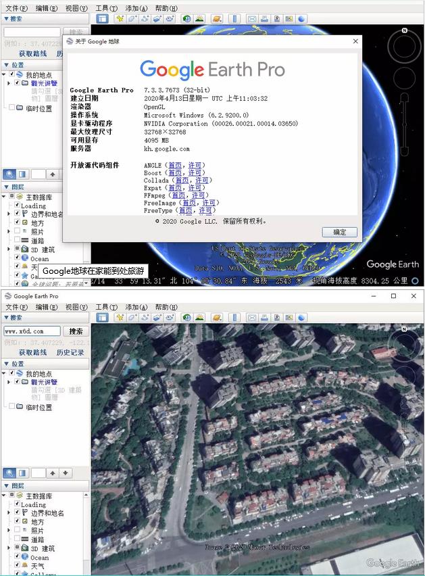The height and width of the screenshot is (576, 425).
Task: Enable 照片 layer checkbox in satellite-view window
Action: click(x=18, y=529)
